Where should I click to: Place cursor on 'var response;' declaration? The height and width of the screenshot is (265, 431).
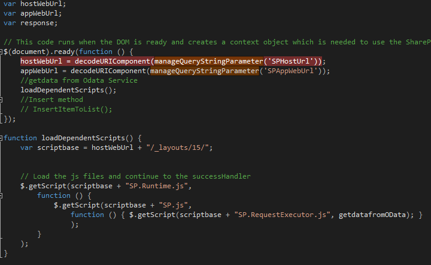[x=31, y=23]
